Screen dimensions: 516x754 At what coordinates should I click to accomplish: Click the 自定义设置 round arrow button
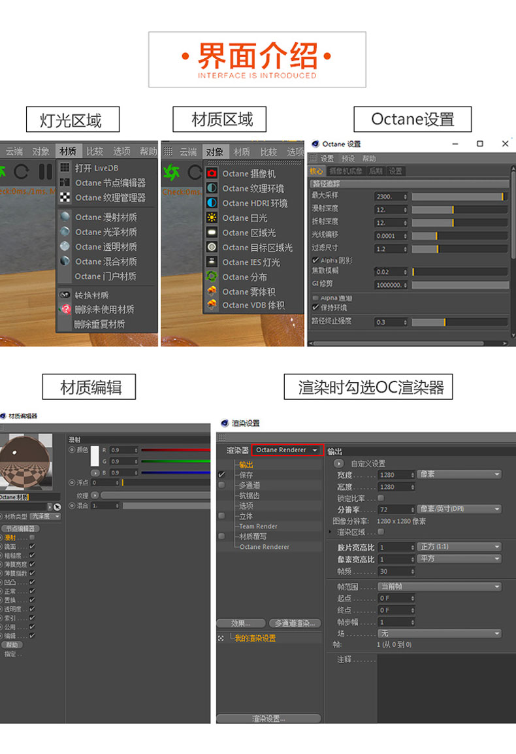pyautogui.click(x=338, y=463)
